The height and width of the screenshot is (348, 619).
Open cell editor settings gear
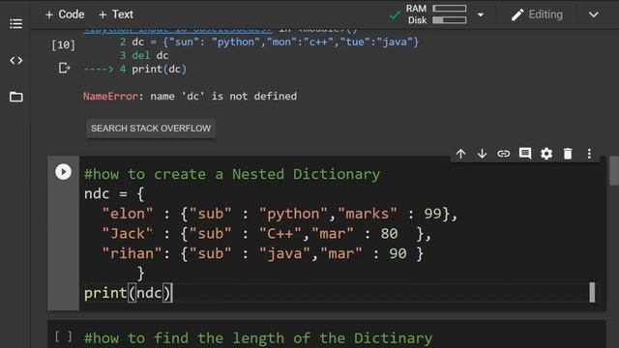[x=546, y=154]
